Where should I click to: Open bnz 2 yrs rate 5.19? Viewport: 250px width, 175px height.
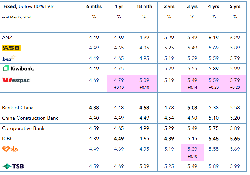coord(169,58)
